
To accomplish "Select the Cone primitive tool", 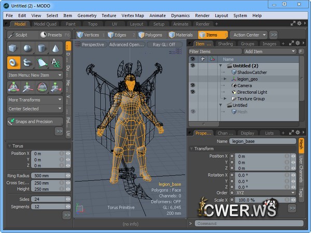I will (56, 48).
